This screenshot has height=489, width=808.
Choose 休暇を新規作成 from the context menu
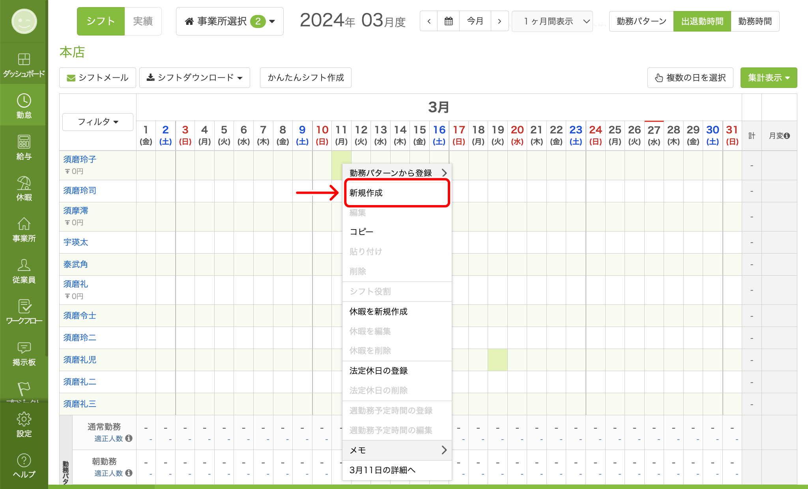coord(378,312)
